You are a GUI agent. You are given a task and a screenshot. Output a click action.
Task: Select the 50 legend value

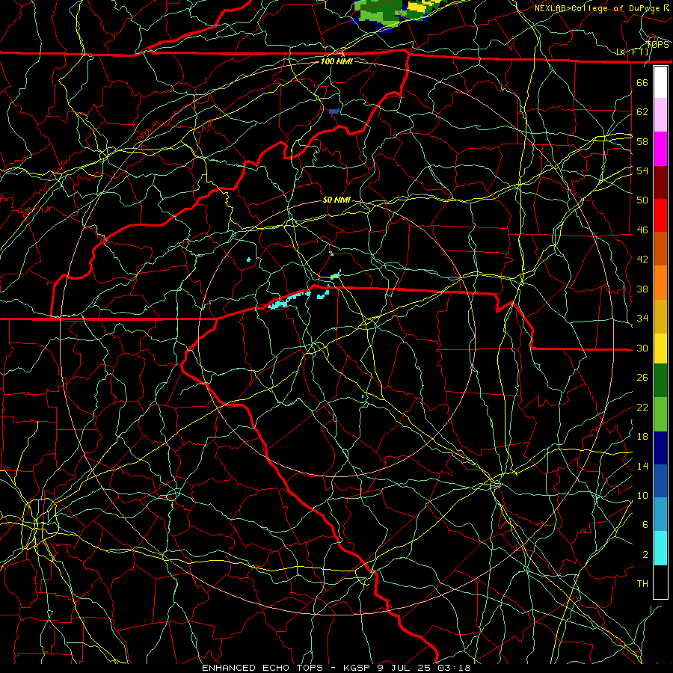[x=642, y=200]
